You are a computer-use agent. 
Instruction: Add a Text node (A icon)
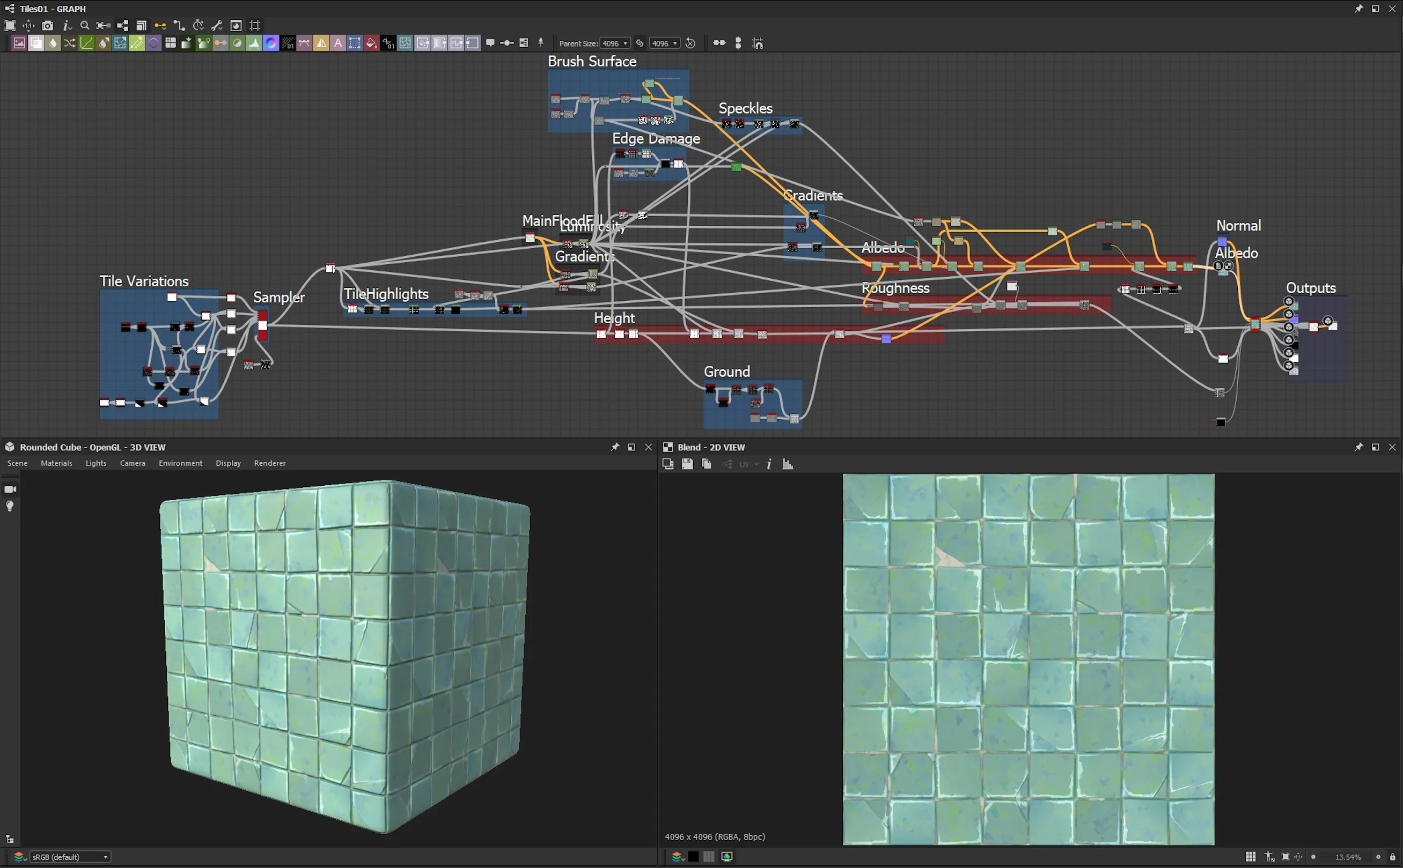[338, 43]
